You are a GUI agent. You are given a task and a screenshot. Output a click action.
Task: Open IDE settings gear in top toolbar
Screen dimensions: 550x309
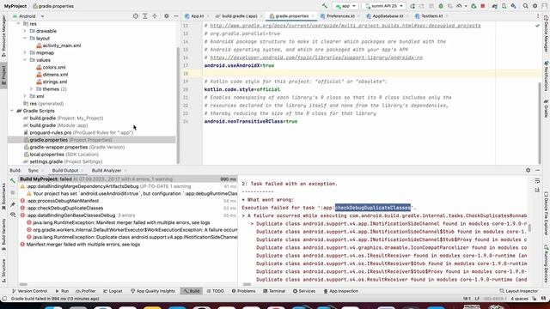tap(535, 6)
